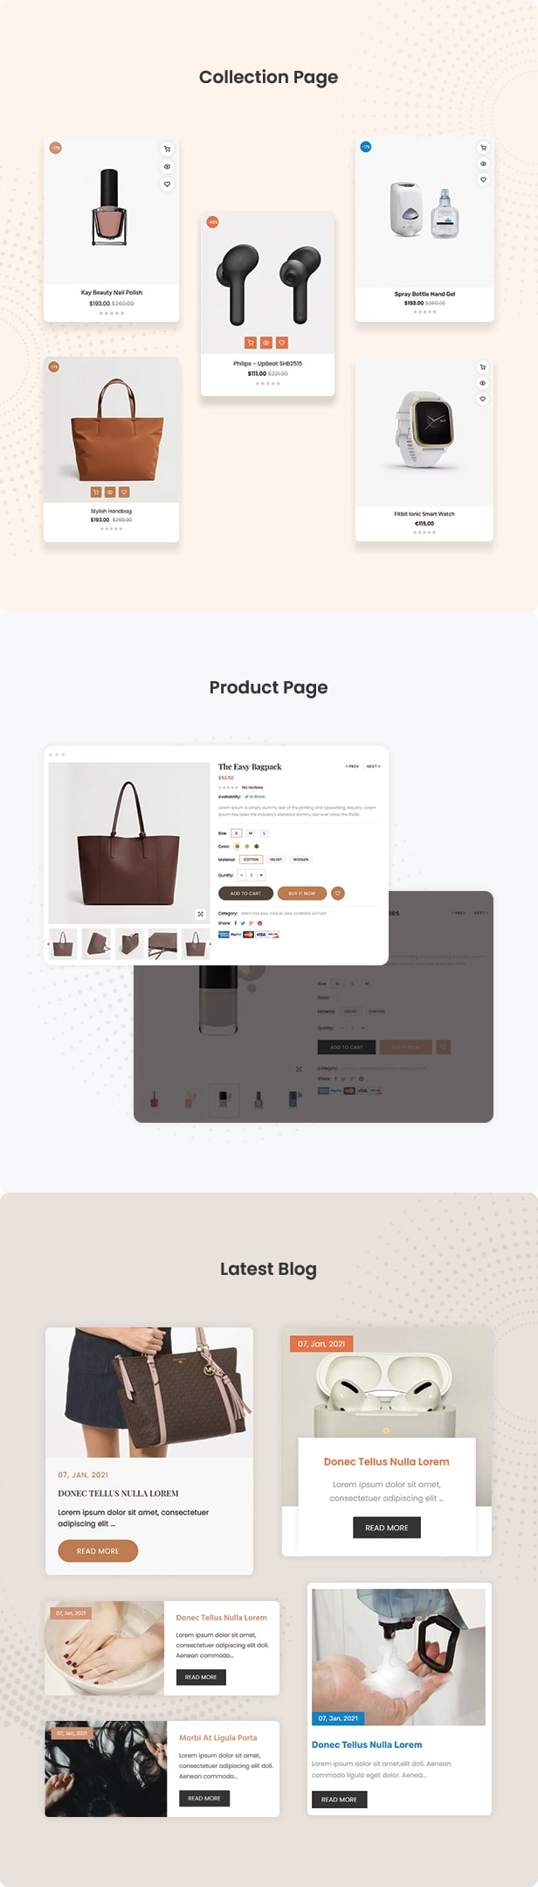
Task: Share the Easy Bagpack on Facebook
Action: 236,923
